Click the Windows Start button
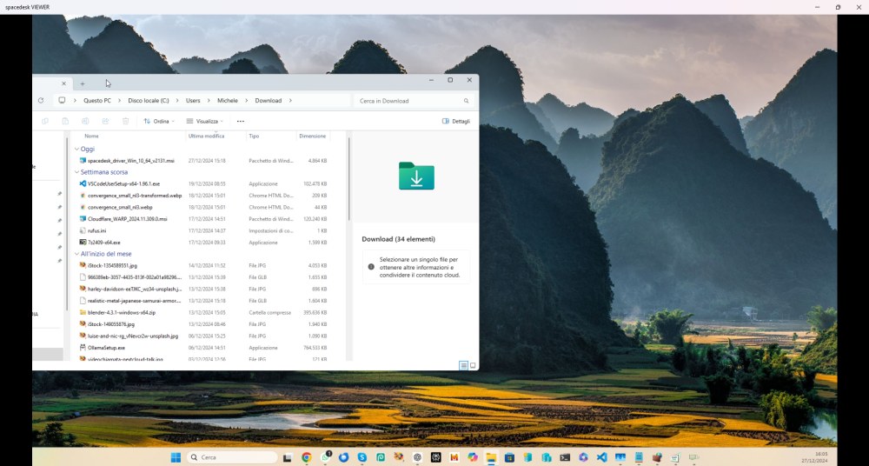This screenshot has width=869, height=466. [x=176, y=457]
